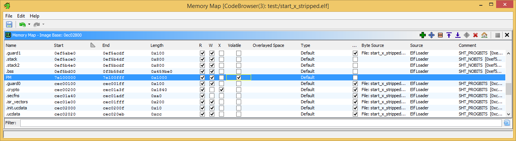Click the Ghidra dragon icon in title bar

pos(7,6)
